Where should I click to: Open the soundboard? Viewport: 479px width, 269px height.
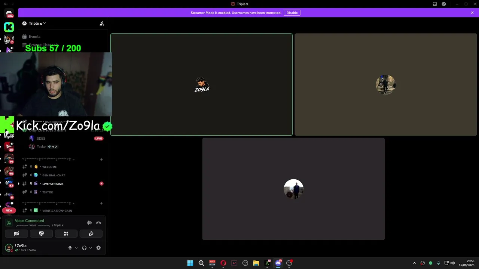coord(91,234)
